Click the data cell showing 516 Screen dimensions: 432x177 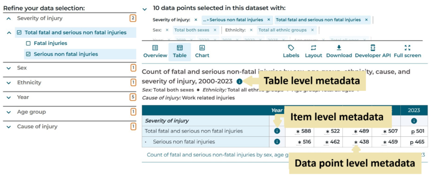[299, 142]
